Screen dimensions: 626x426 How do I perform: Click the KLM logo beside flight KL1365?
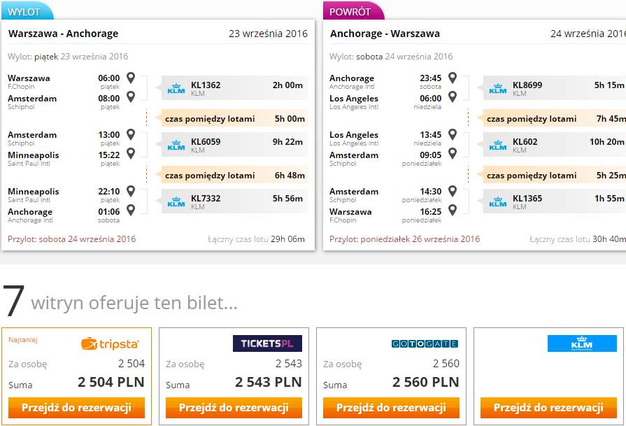tap(498, 201)
